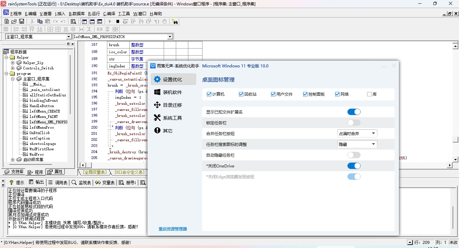Image resolution: width=459 pixels, height=248 pixels.
Task: Click the New file toolbar icon
Action: click(x=6, y=21)
